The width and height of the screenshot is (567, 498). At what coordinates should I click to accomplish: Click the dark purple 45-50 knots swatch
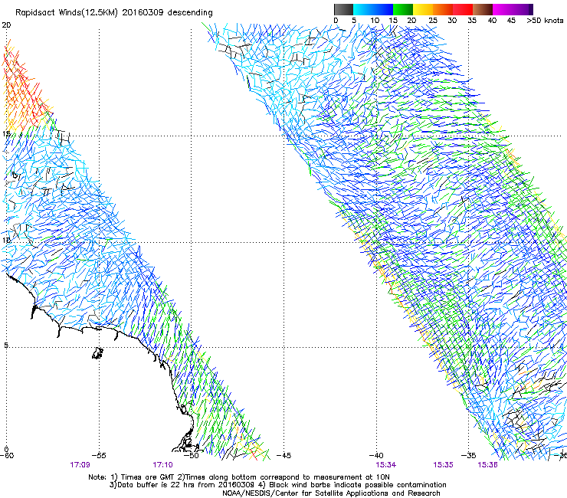pyautogui.click(x=523, y=9)
